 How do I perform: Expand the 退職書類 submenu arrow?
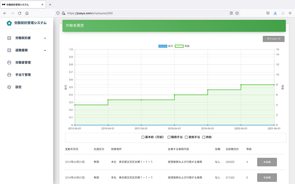45,50
